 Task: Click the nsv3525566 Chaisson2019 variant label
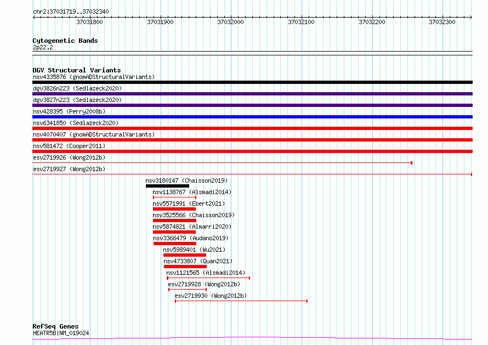coord(194,215)
